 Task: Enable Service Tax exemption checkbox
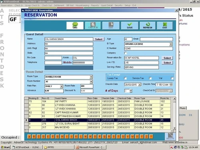click(x=150, y=78)
